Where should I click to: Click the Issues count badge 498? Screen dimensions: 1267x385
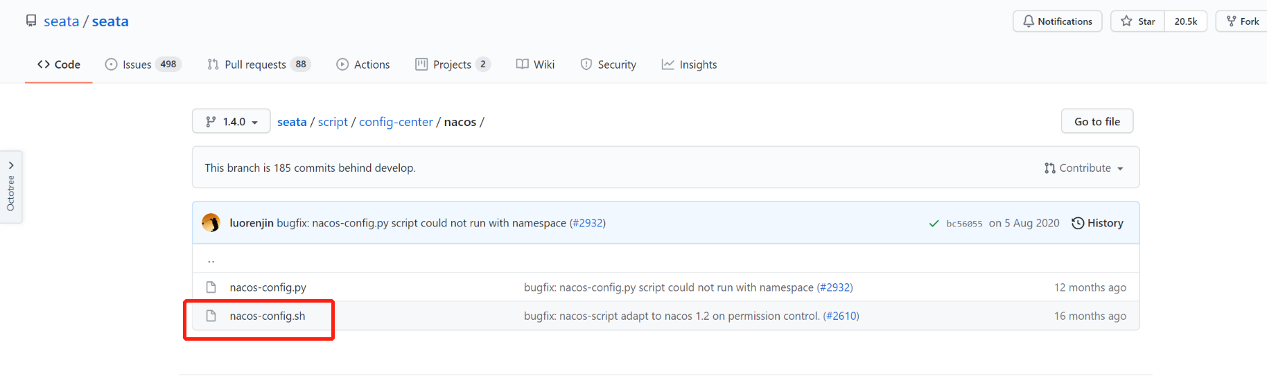pos(168,64)
